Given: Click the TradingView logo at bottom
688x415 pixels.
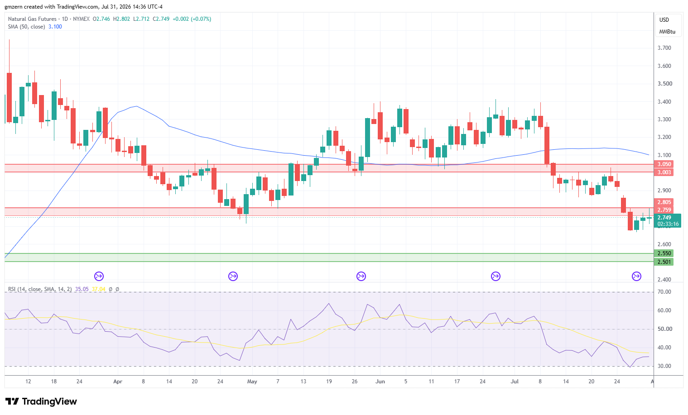Looking at the screenshot, I should coord(41,401).
